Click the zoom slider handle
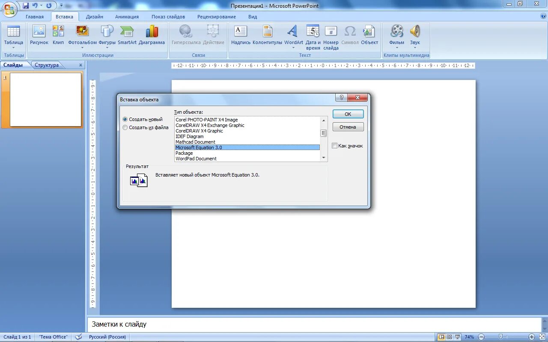The width and height of the screenshot is (548, 342). click(x=501, y=337)
